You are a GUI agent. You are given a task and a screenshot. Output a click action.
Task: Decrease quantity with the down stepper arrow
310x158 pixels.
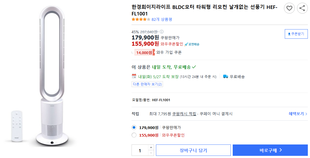click(151, 152)
